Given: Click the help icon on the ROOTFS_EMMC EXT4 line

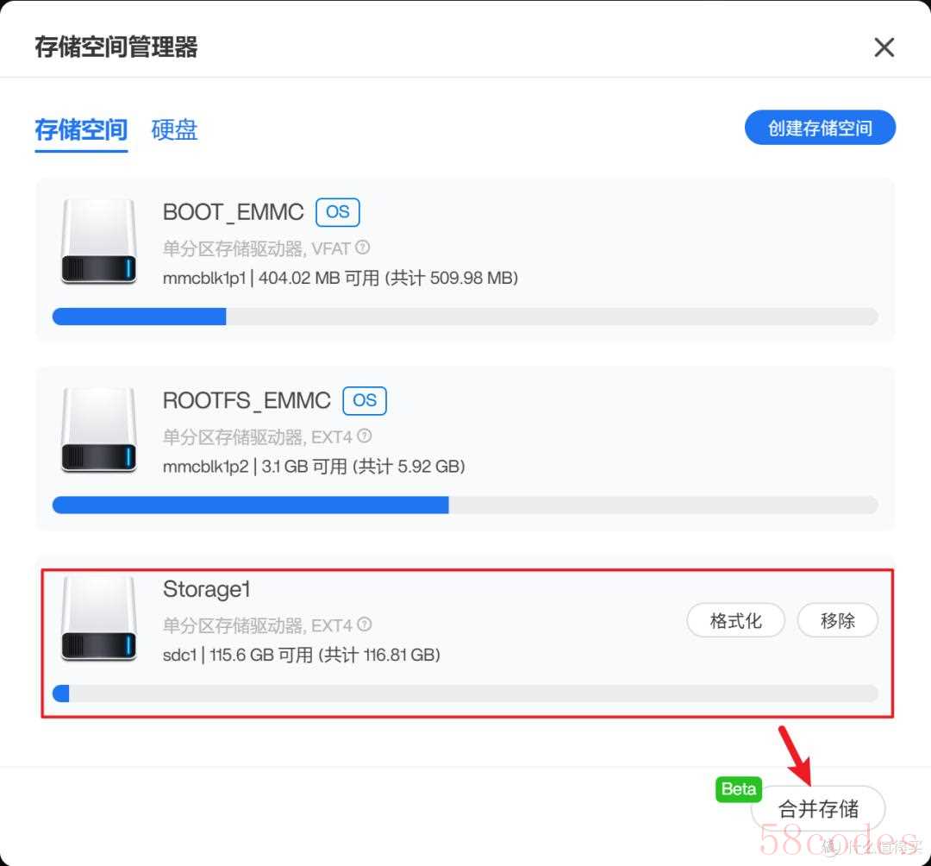Looking at the screenshot, I should pos(365,436).
